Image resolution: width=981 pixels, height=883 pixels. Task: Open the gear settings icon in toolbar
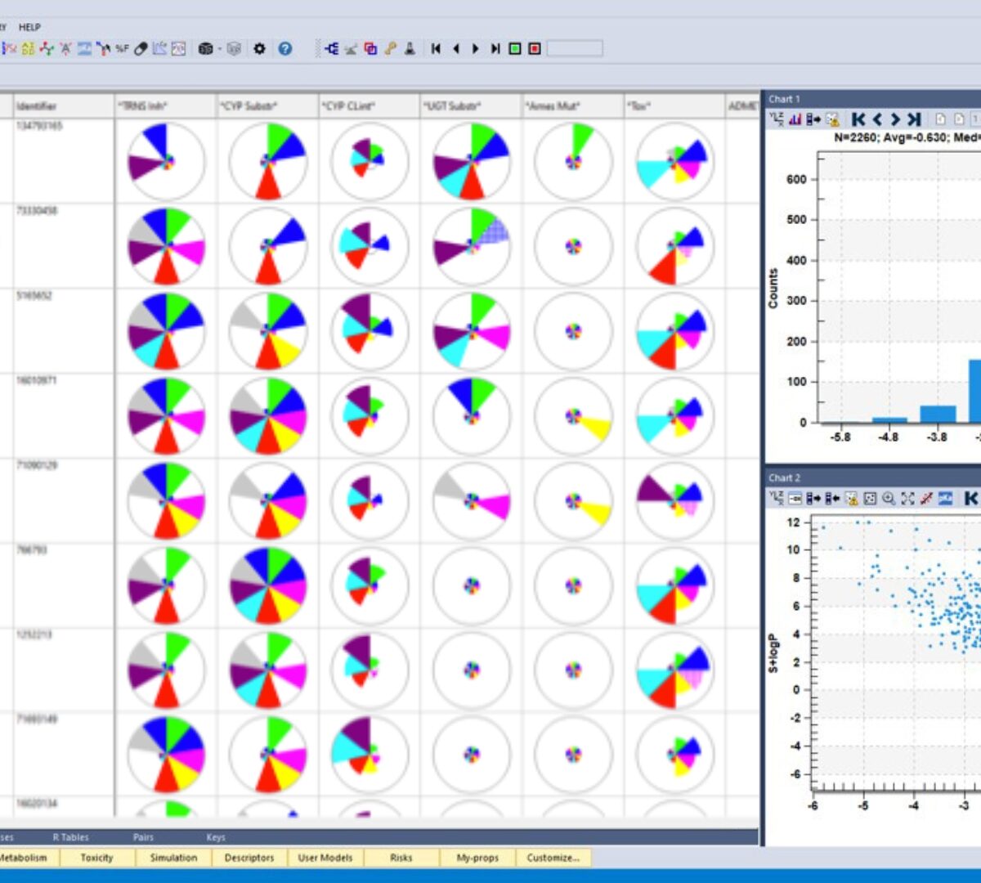pyautogui.click(x=259, y=49)
